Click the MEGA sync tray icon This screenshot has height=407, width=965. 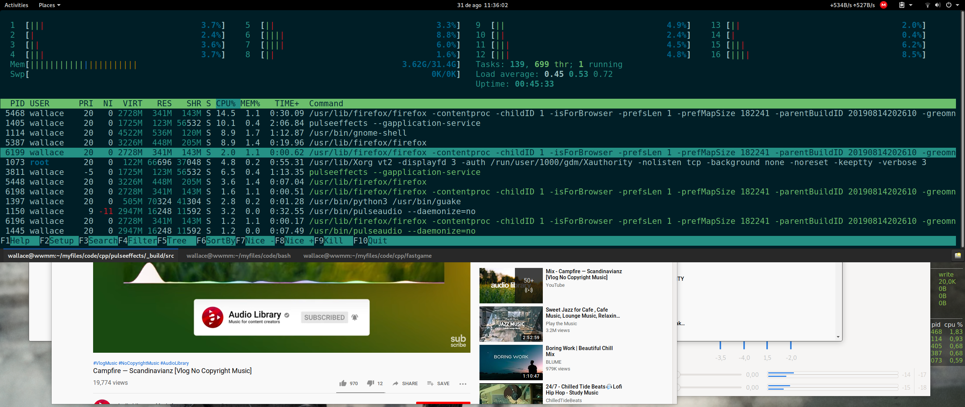point(883,5)
